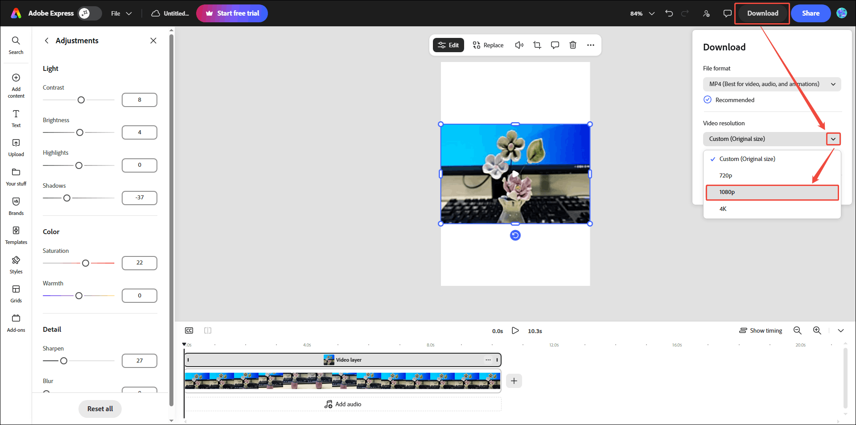
Task: Click the Contrast slider handle
Action: pyautogui.click(x=81, y=100)
